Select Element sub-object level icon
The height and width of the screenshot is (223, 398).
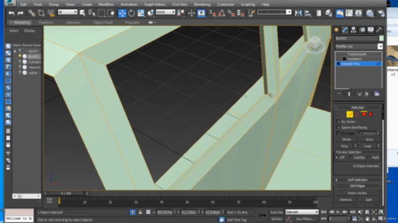[x=371, y=114]
